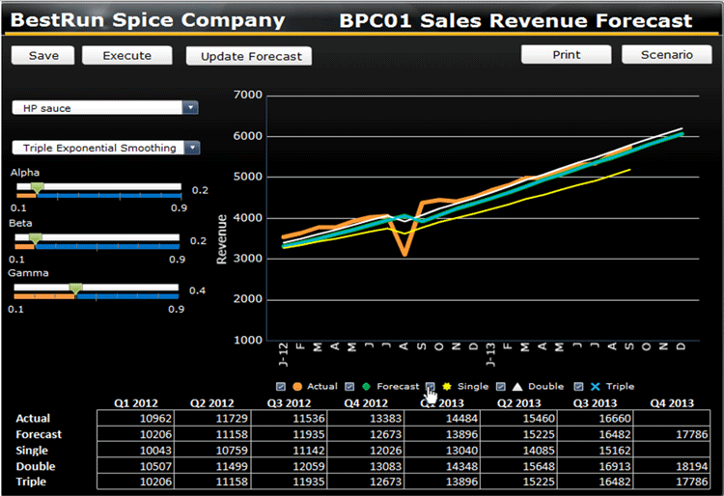Click the Beta slider handle
724x496 pixels.
point(35,238)
